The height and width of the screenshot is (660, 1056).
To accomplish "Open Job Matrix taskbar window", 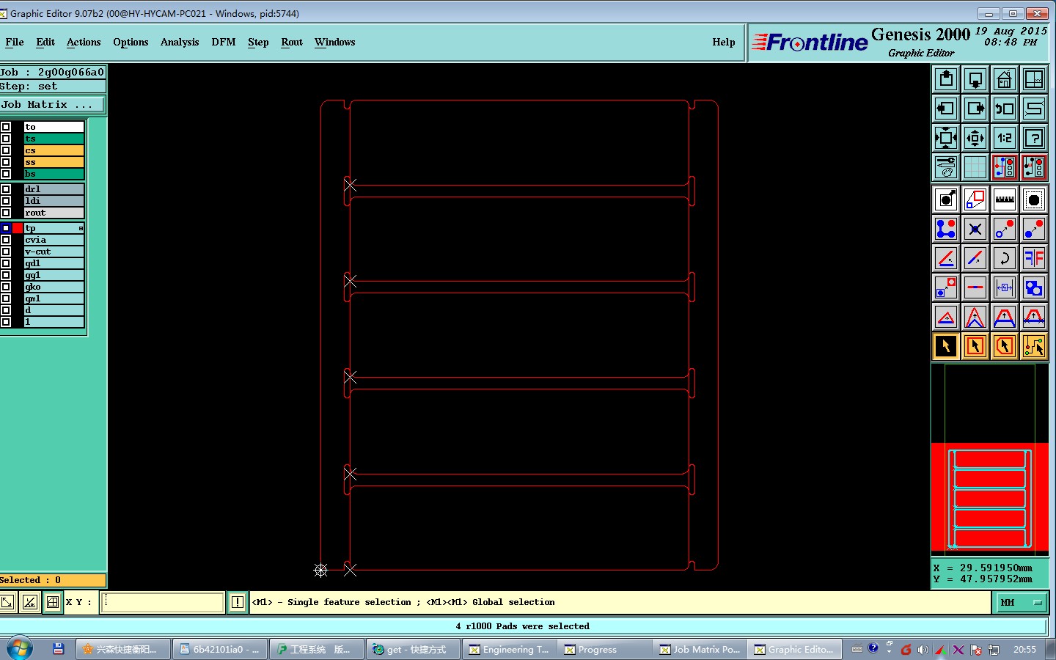I will coord(700,650).
